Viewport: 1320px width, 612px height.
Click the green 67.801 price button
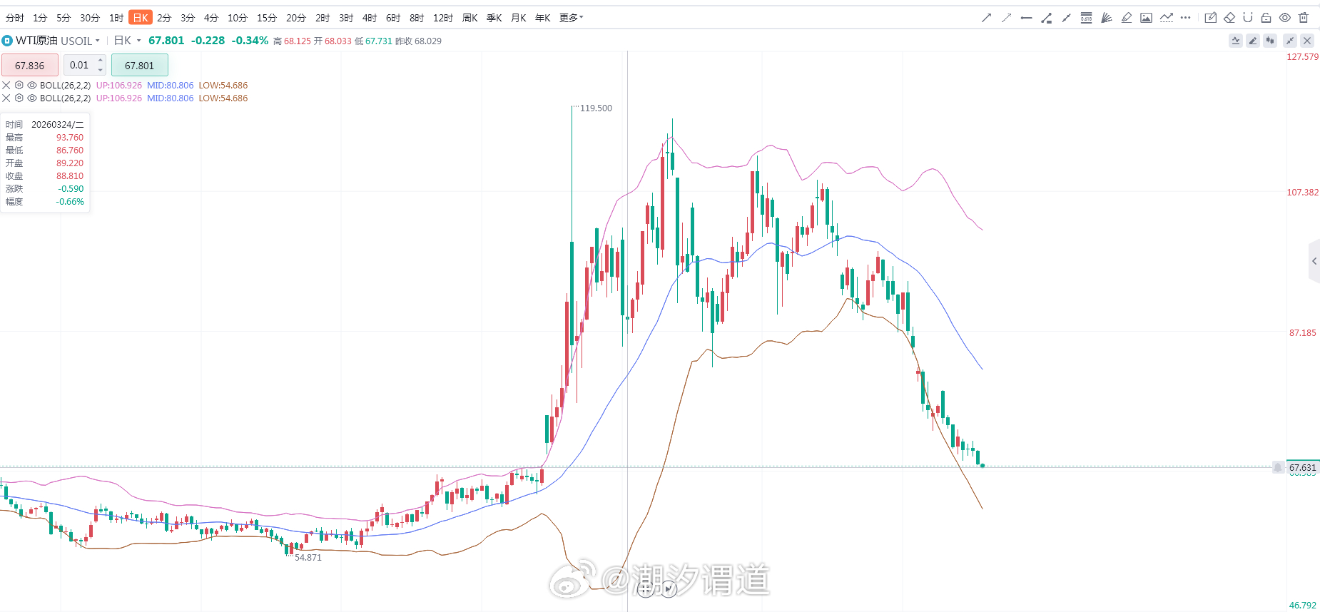[x=139, y=65]
